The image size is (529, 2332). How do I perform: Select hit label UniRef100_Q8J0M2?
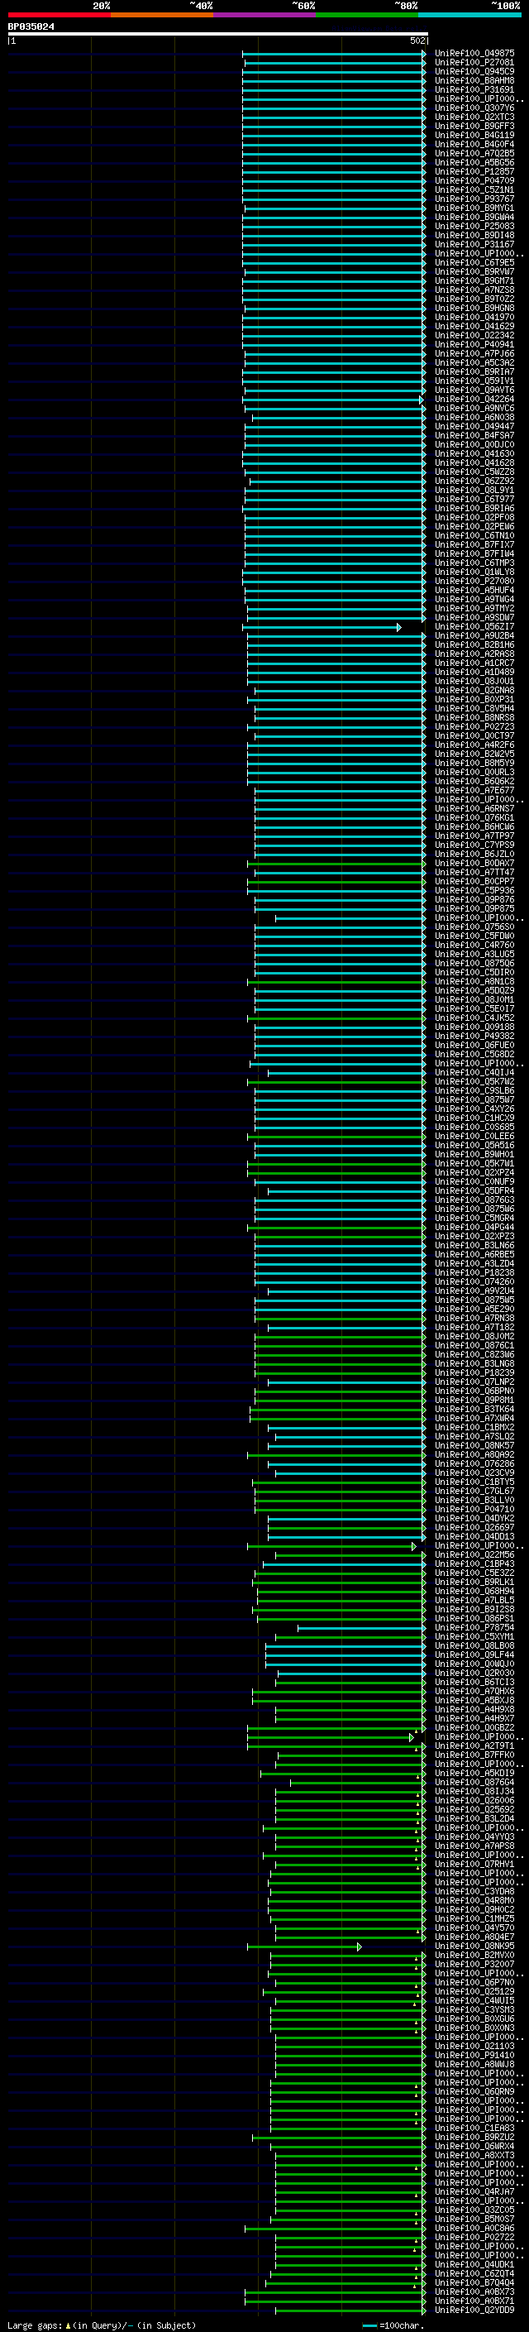point(474,1336)
